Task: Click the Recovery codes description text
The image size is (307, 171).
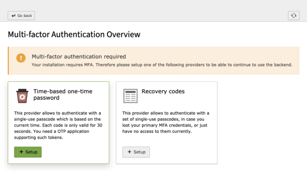Action: pyautogui.click(x=166, y=122)
